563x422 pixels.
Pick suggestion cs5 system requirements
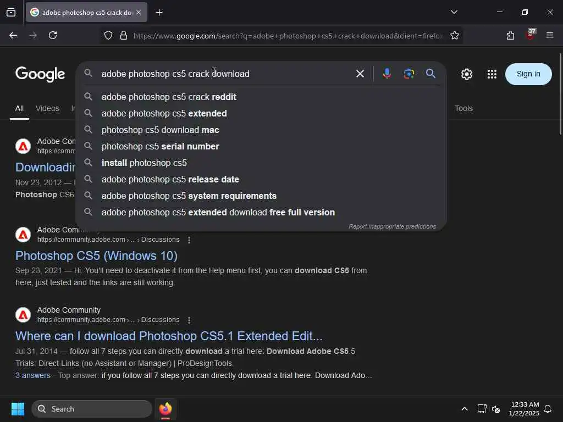(261, 196)
